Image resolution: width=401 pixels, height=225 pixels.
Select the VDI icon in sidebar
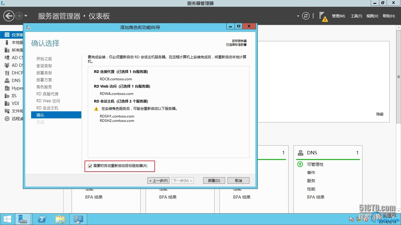coord(7,103)
